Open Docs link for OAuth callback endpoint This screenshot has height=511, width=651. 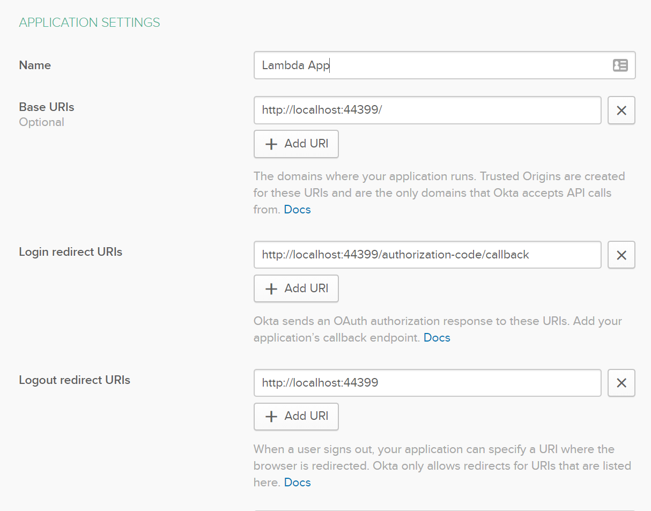(437, 338)
